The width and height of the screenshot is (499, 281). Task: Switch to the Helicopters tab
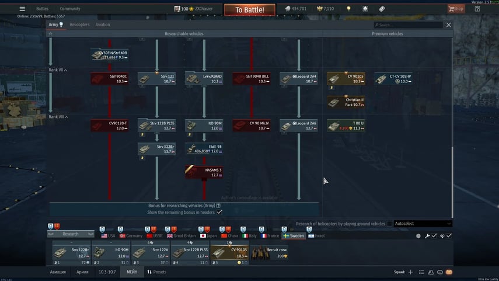point(79,25)
